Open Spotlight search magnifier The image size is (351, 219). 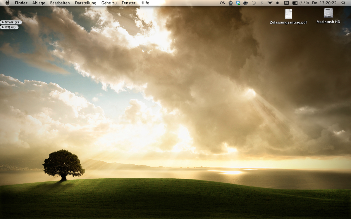(343, 3)
